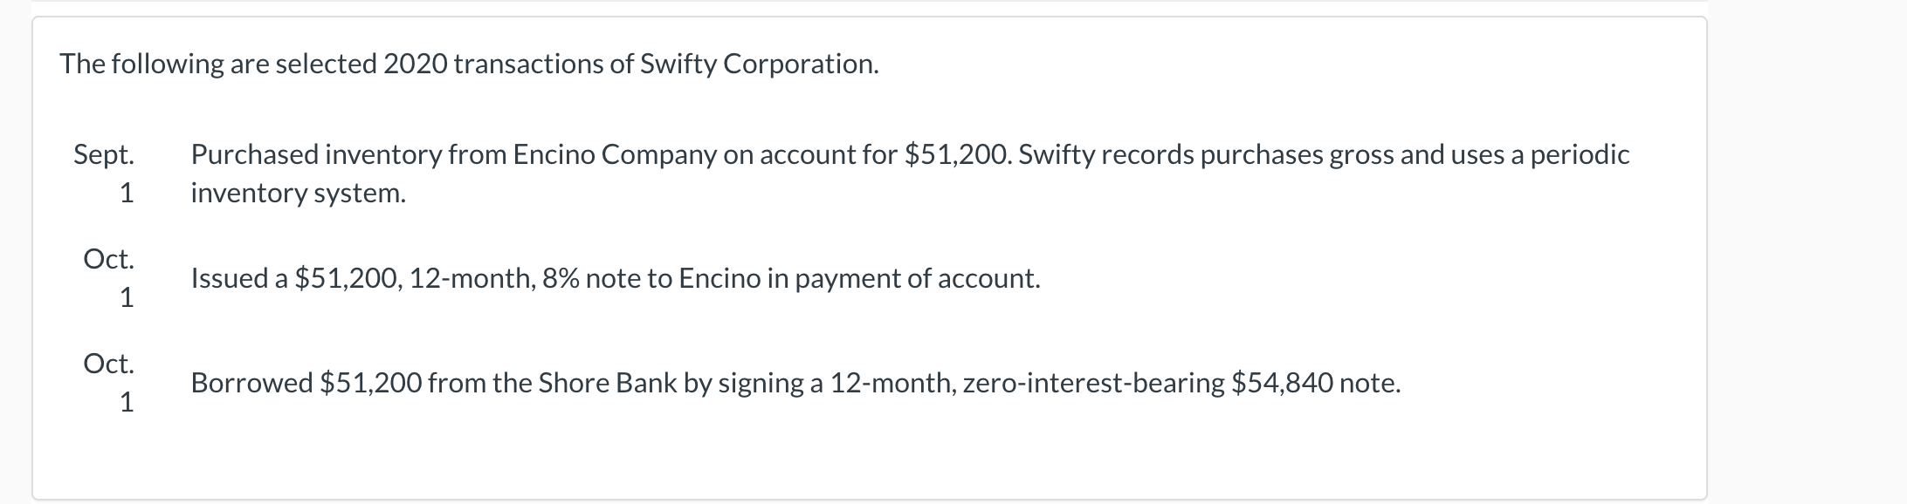
Task: Click the heading about Swifty Corporation transactions
Action: [x=469, y=64]
